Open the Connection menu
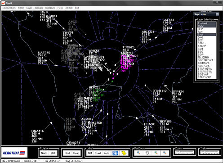223x163 pixels. pyautogui.click(x=9, y=8)
